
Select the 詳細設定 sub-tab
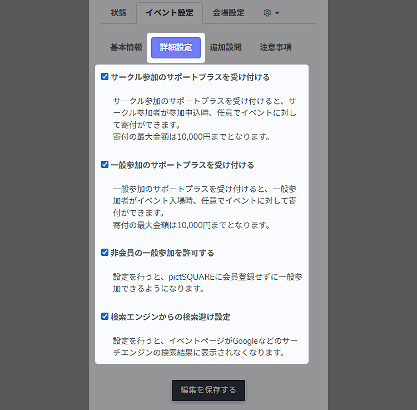click(x=176, y=47)
